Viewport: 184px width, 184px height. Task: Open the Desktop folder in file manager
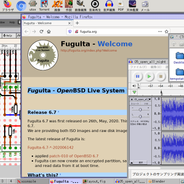[x=179, y=58]
